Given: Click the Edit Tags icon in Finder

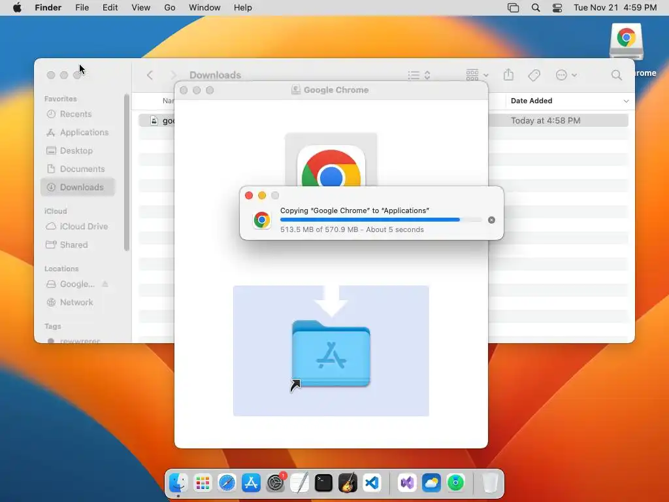Looking at the screenshot, I should coord(534,75).
